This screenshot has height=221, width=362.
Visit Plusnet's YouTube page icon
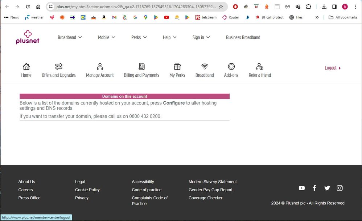pos(301,188)
